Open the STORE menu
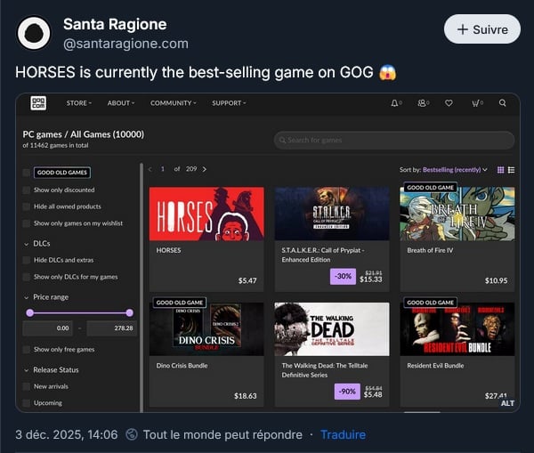 pyautogui.click(x=78, y=103)
